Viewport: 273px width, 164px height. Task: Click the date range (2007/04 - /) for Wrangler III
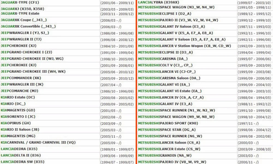(111, 85)
